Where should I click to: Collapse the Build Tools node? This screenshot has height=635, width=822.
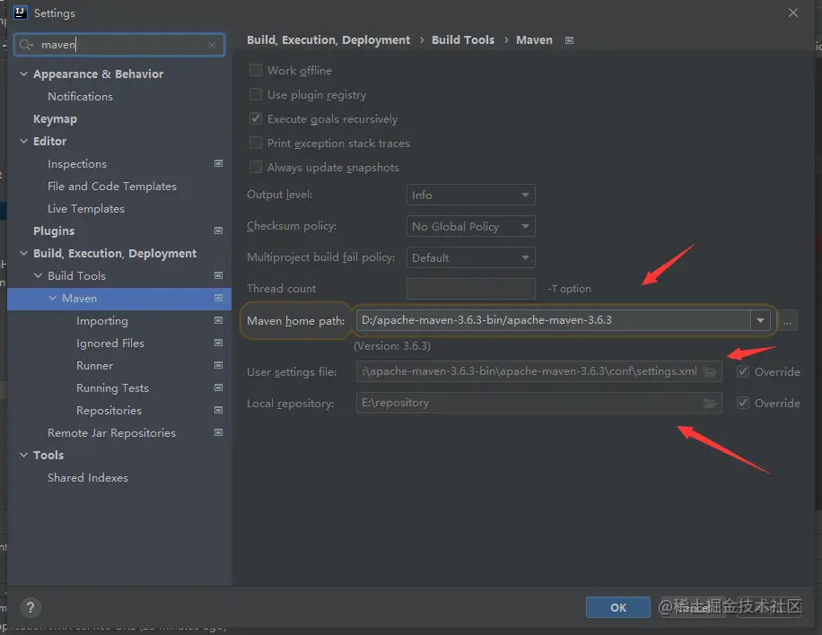38,275
